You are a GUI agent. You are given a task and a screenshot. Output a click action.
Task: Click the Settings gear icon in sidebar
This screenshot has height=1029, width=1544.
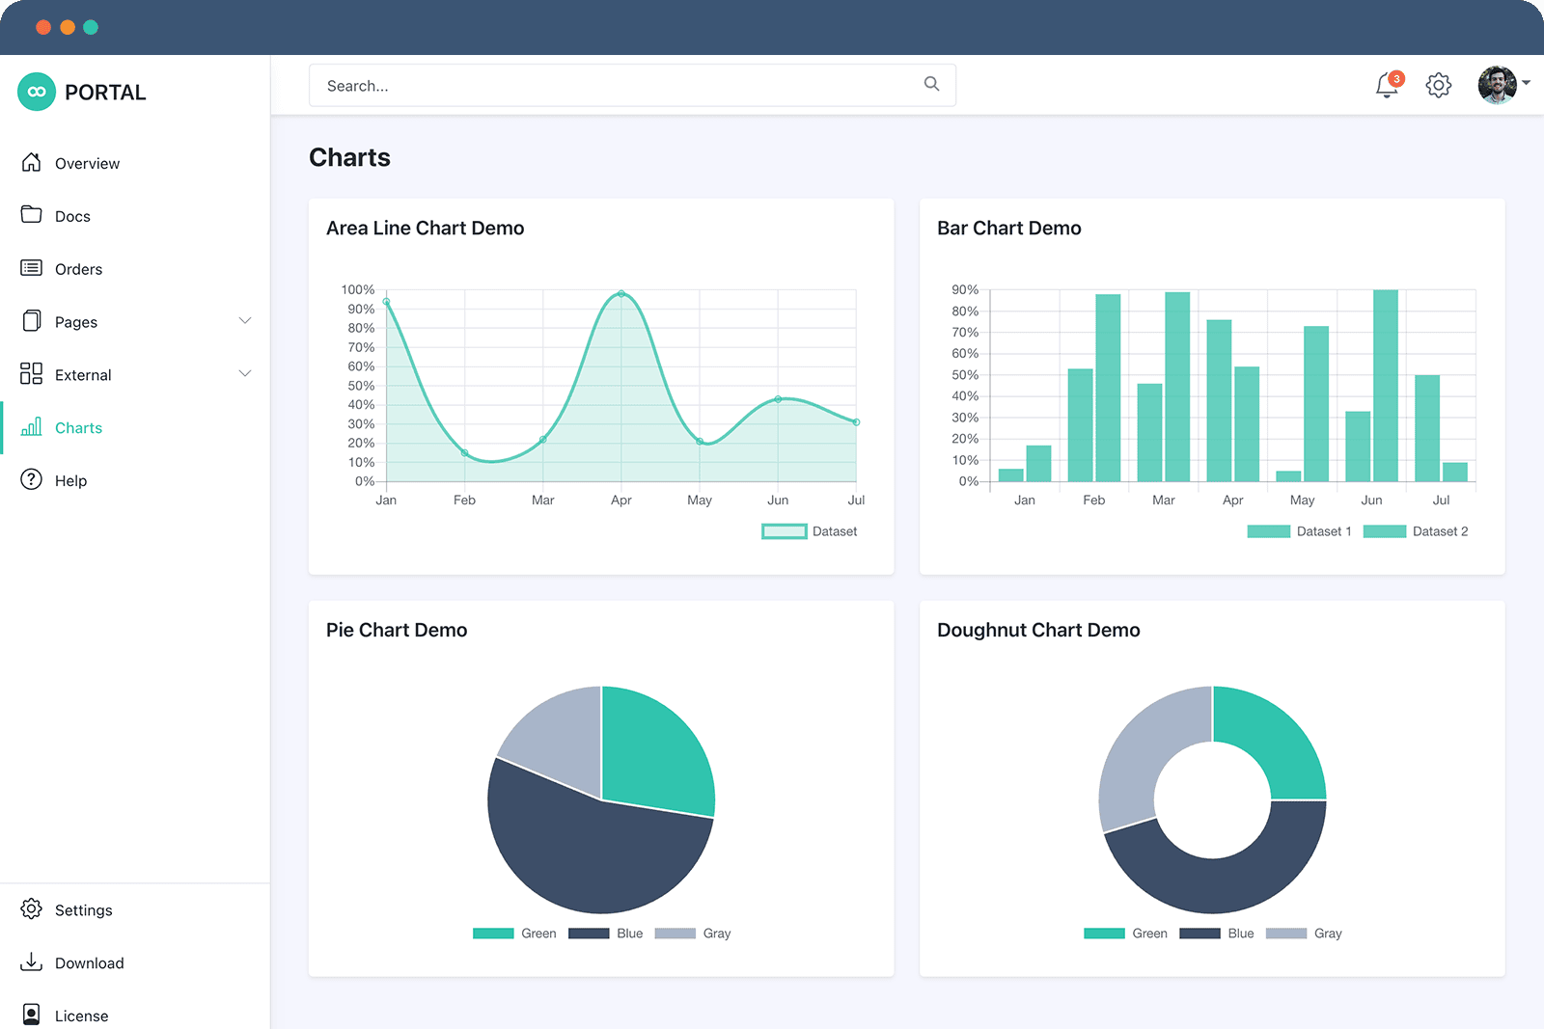click(31, 908)
